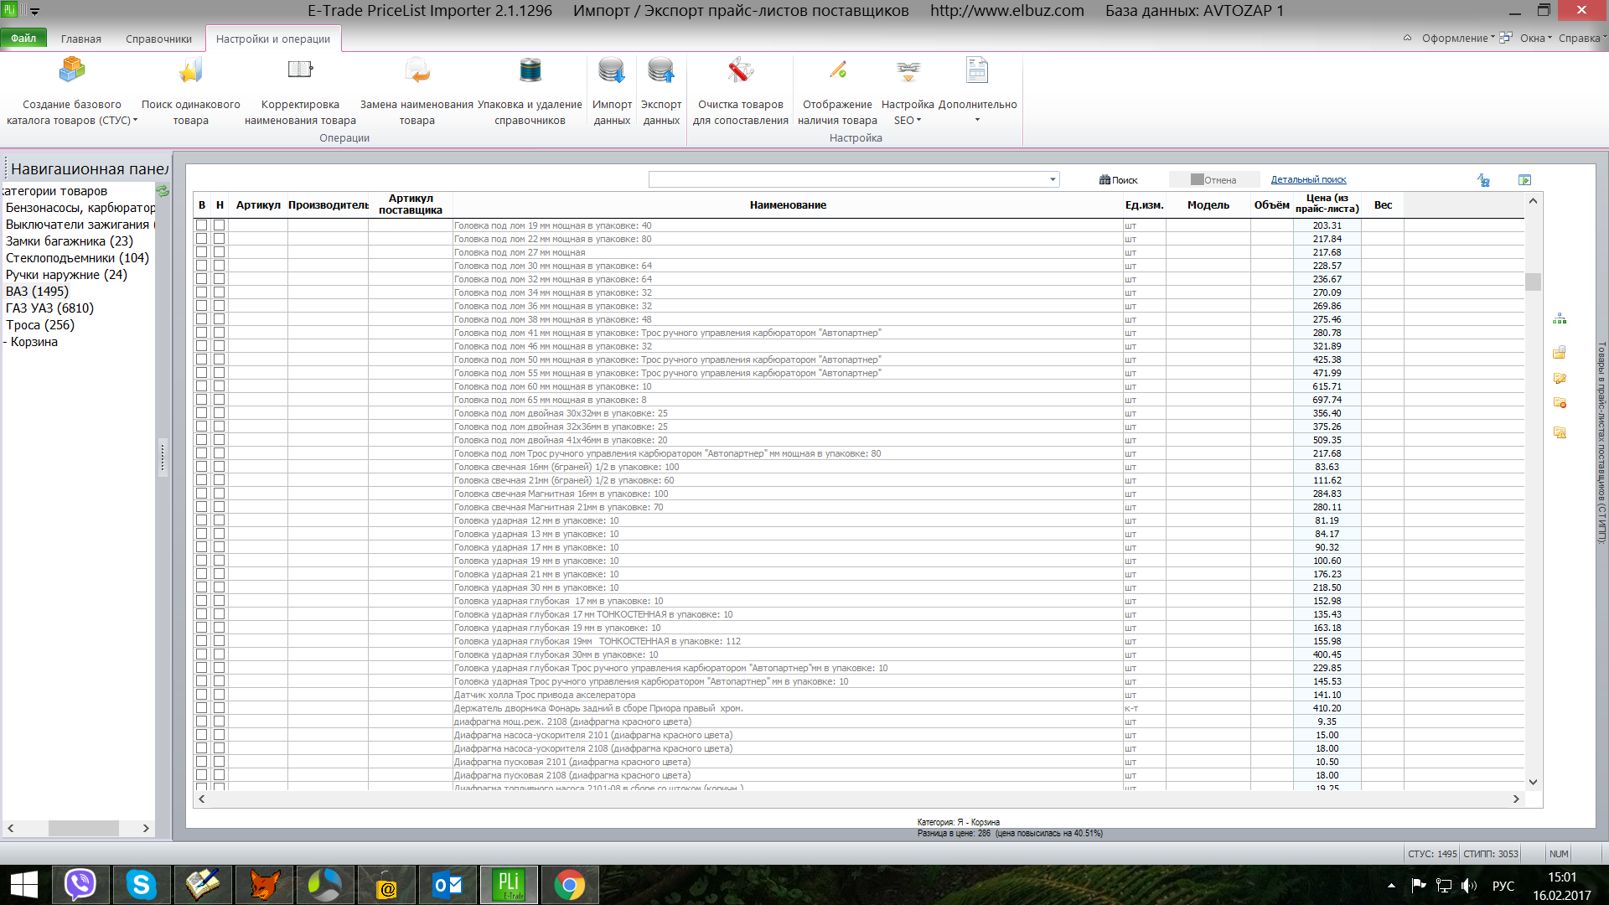Launch Outlook from the taskbar

[x=448, y=885]
